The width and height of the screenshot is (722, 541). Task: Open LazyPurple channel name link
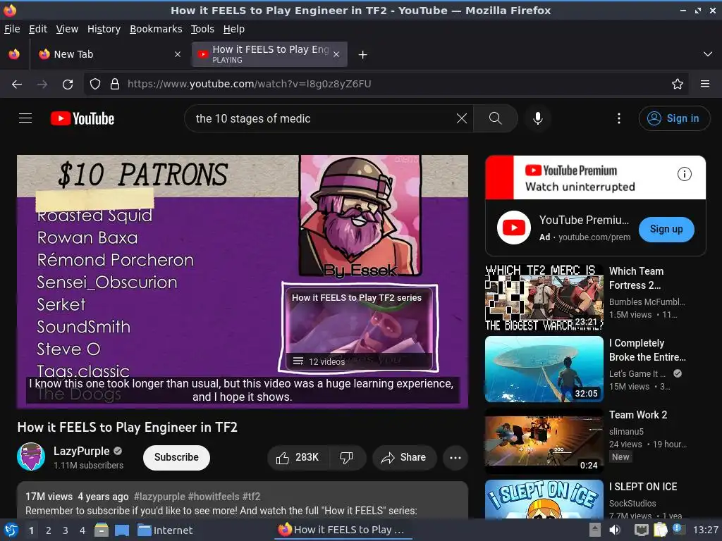pyautogui.click(x=82, y=451)
